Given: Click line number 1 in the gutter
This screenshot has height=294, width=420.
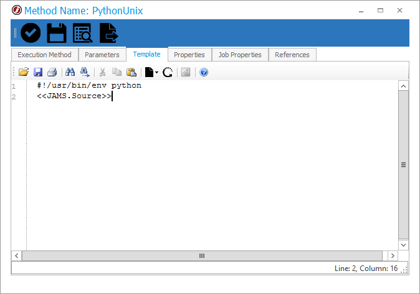Looking at the screenshot, I should [x=14, y=86].
